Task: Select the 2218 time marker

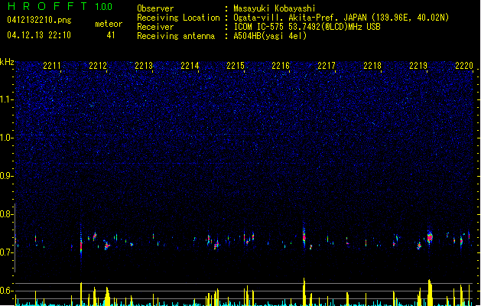Action: click(372, 66)
